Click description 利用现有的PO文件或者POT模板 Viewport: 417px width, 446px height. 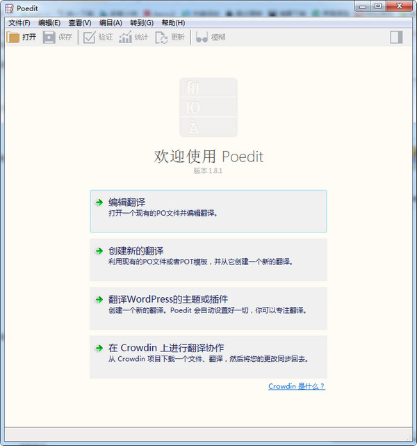[200, 262]
